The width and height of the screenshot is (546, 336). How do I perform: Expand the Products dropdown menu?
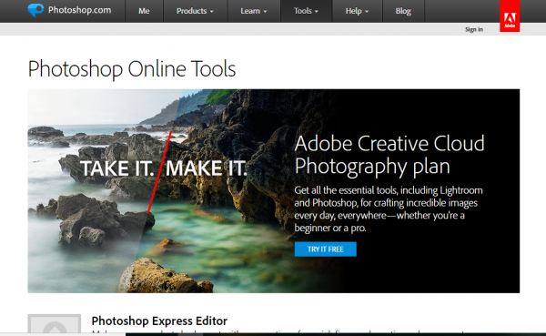(195, 11)
